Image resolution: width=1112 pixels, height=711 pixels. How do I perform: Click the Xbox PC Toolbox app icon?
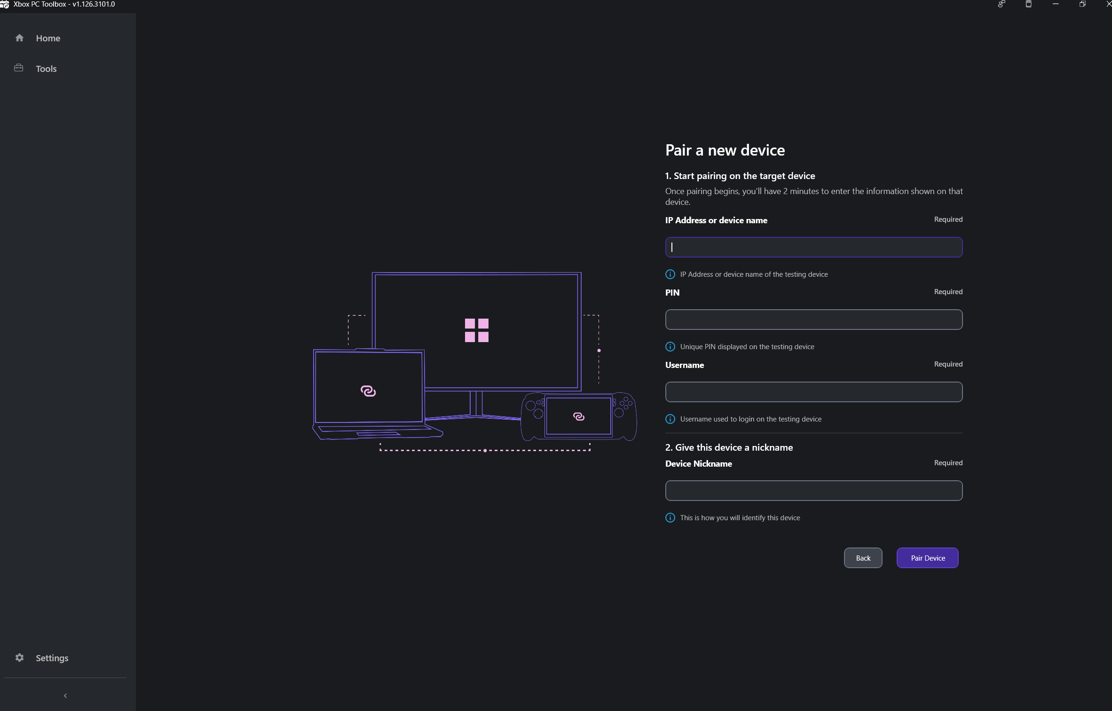click(5, 4)
